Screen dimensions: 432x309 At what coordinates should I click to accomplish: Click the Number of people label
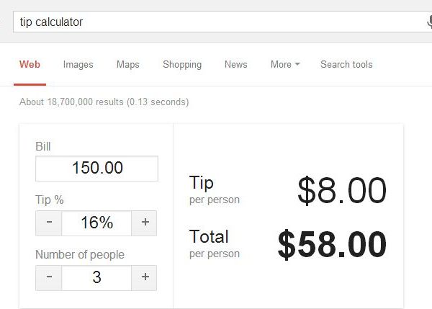click(x=79, y=254)
